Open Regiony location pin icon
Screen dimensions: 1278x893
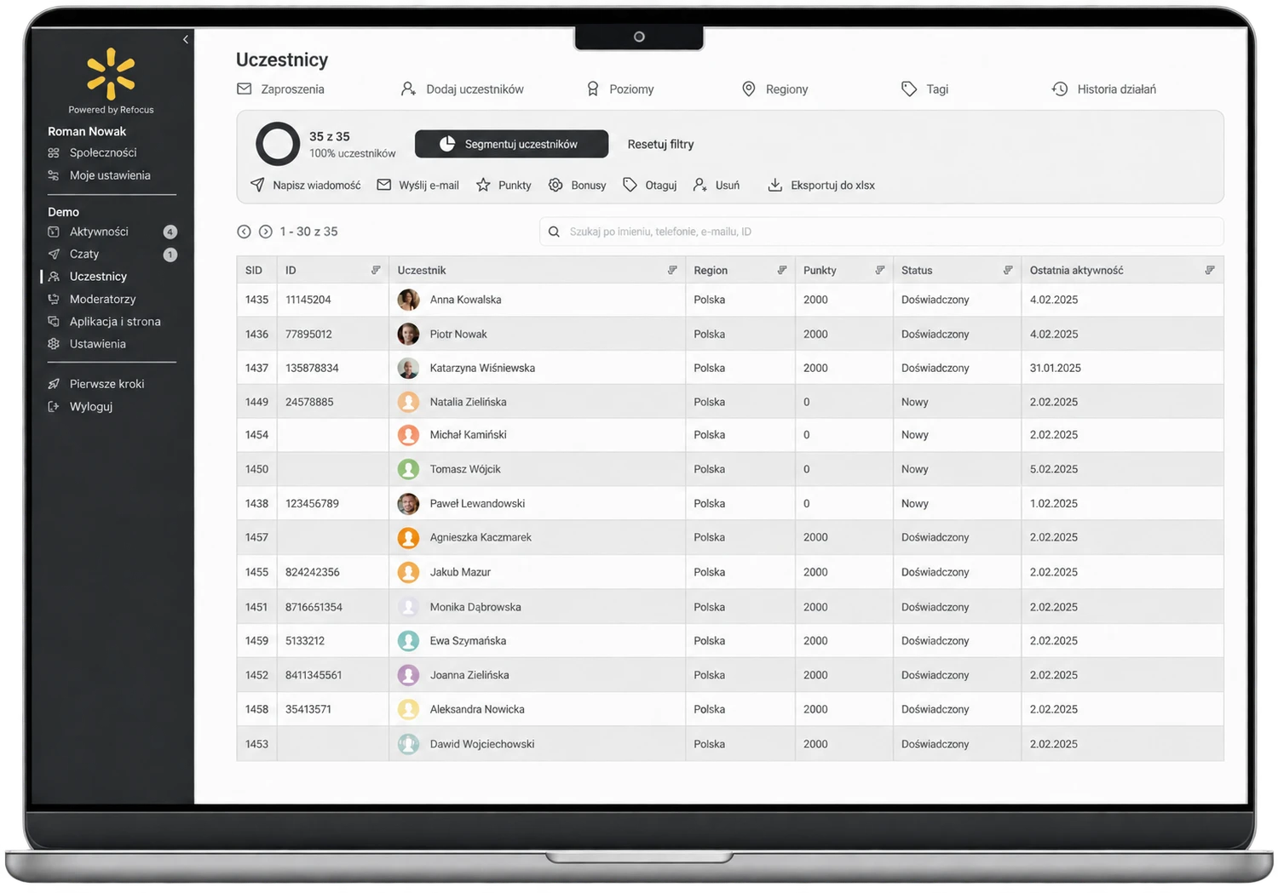tap(748, 89)
